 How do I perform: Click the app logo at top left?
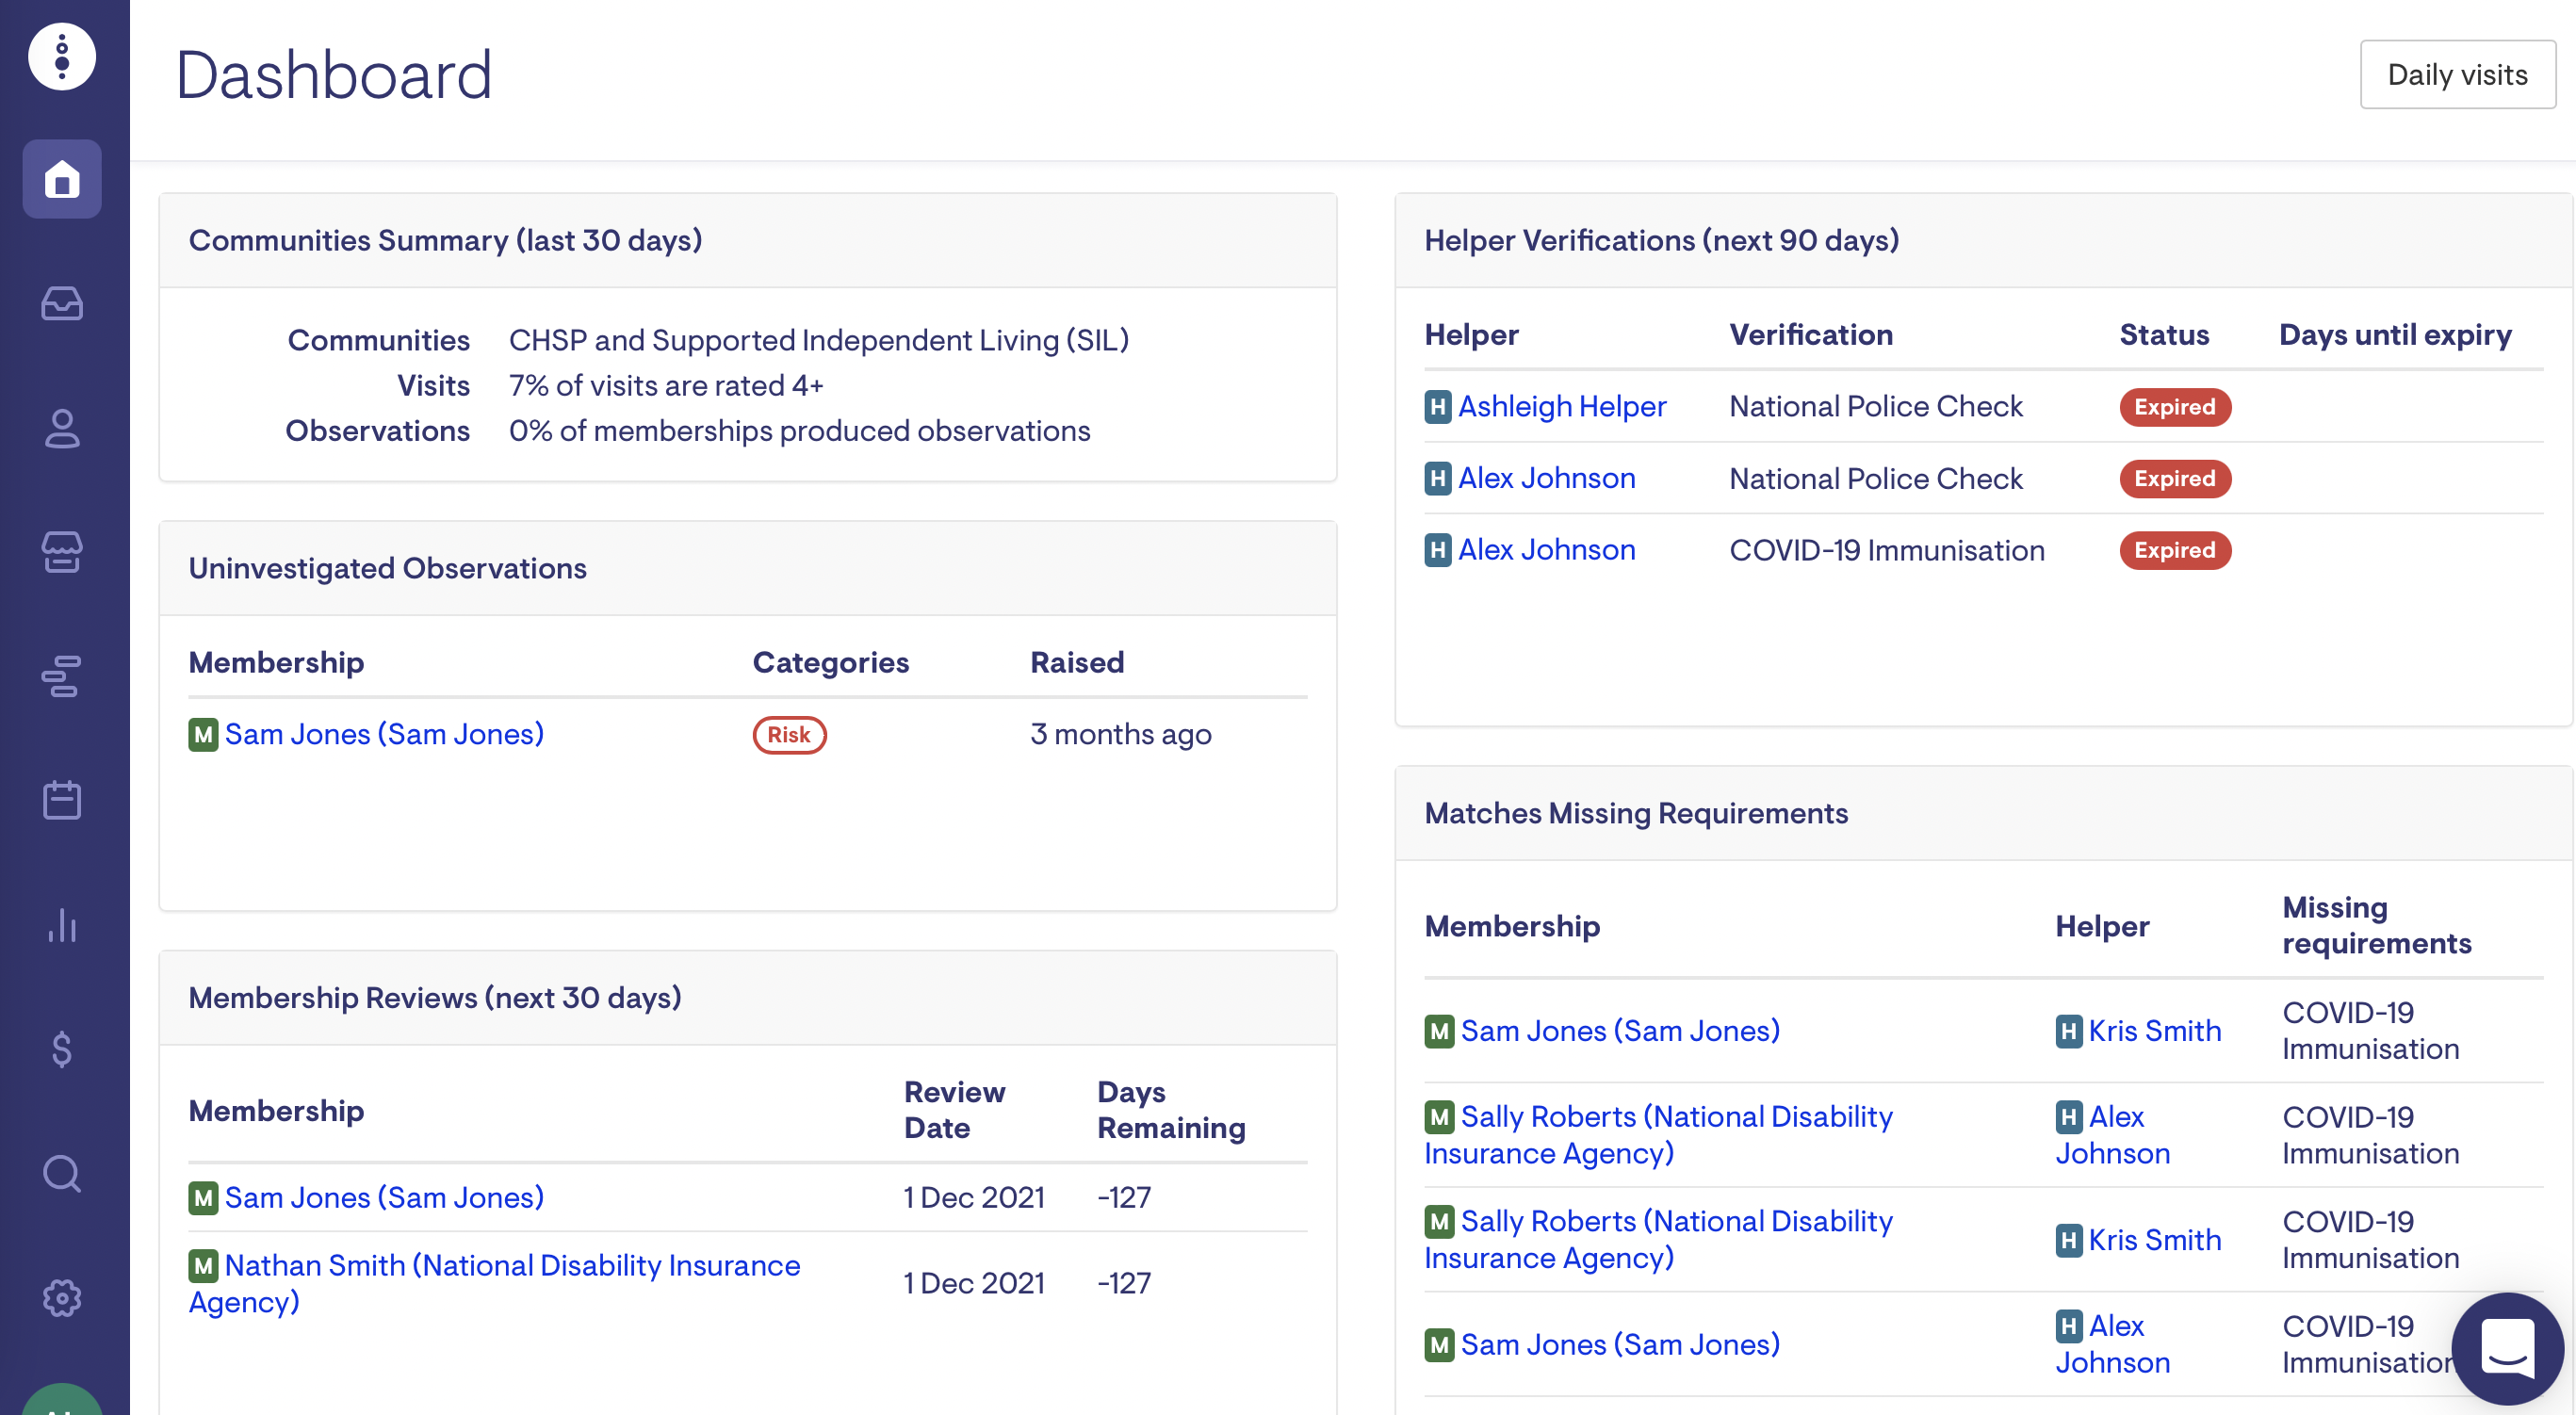click(x=62, y=57)
